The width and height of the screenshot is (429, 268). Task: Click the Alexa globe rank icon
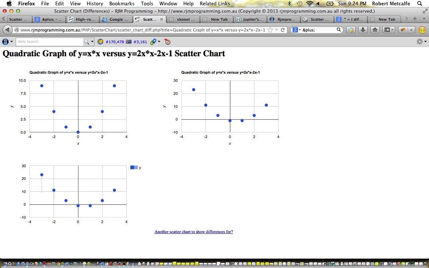(100, 42)
